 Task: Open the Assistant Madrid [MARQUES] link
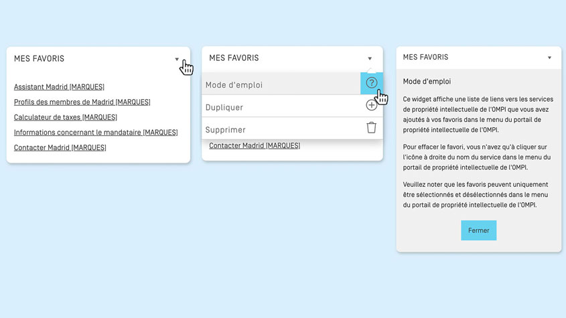point(59,87)
